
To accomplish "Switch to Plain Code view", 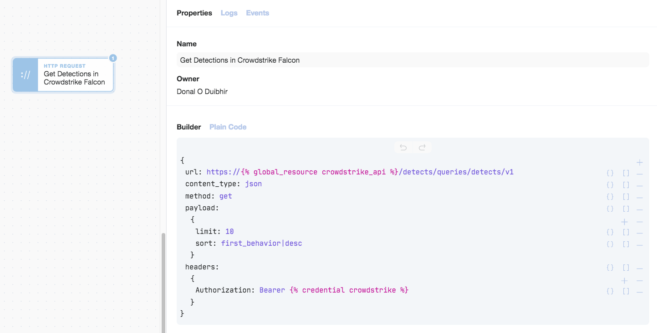I will click(228, 127).
